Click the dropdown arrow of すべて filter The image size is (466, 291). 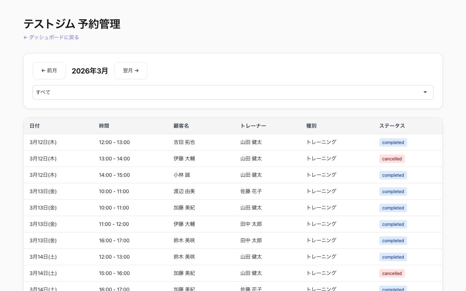click(425, 92)
